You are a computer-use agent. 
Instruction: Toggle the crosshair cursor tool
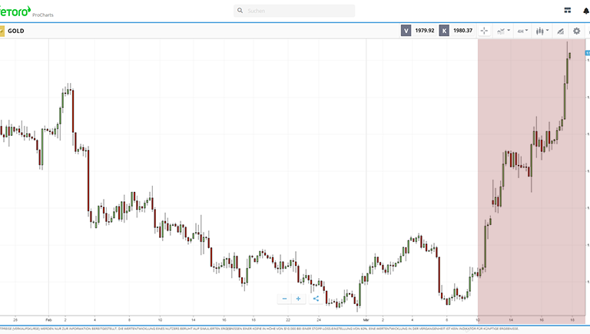pos(484,31)
